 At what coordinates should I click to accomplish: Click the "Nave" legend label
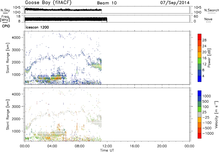(x=208, y=19)
